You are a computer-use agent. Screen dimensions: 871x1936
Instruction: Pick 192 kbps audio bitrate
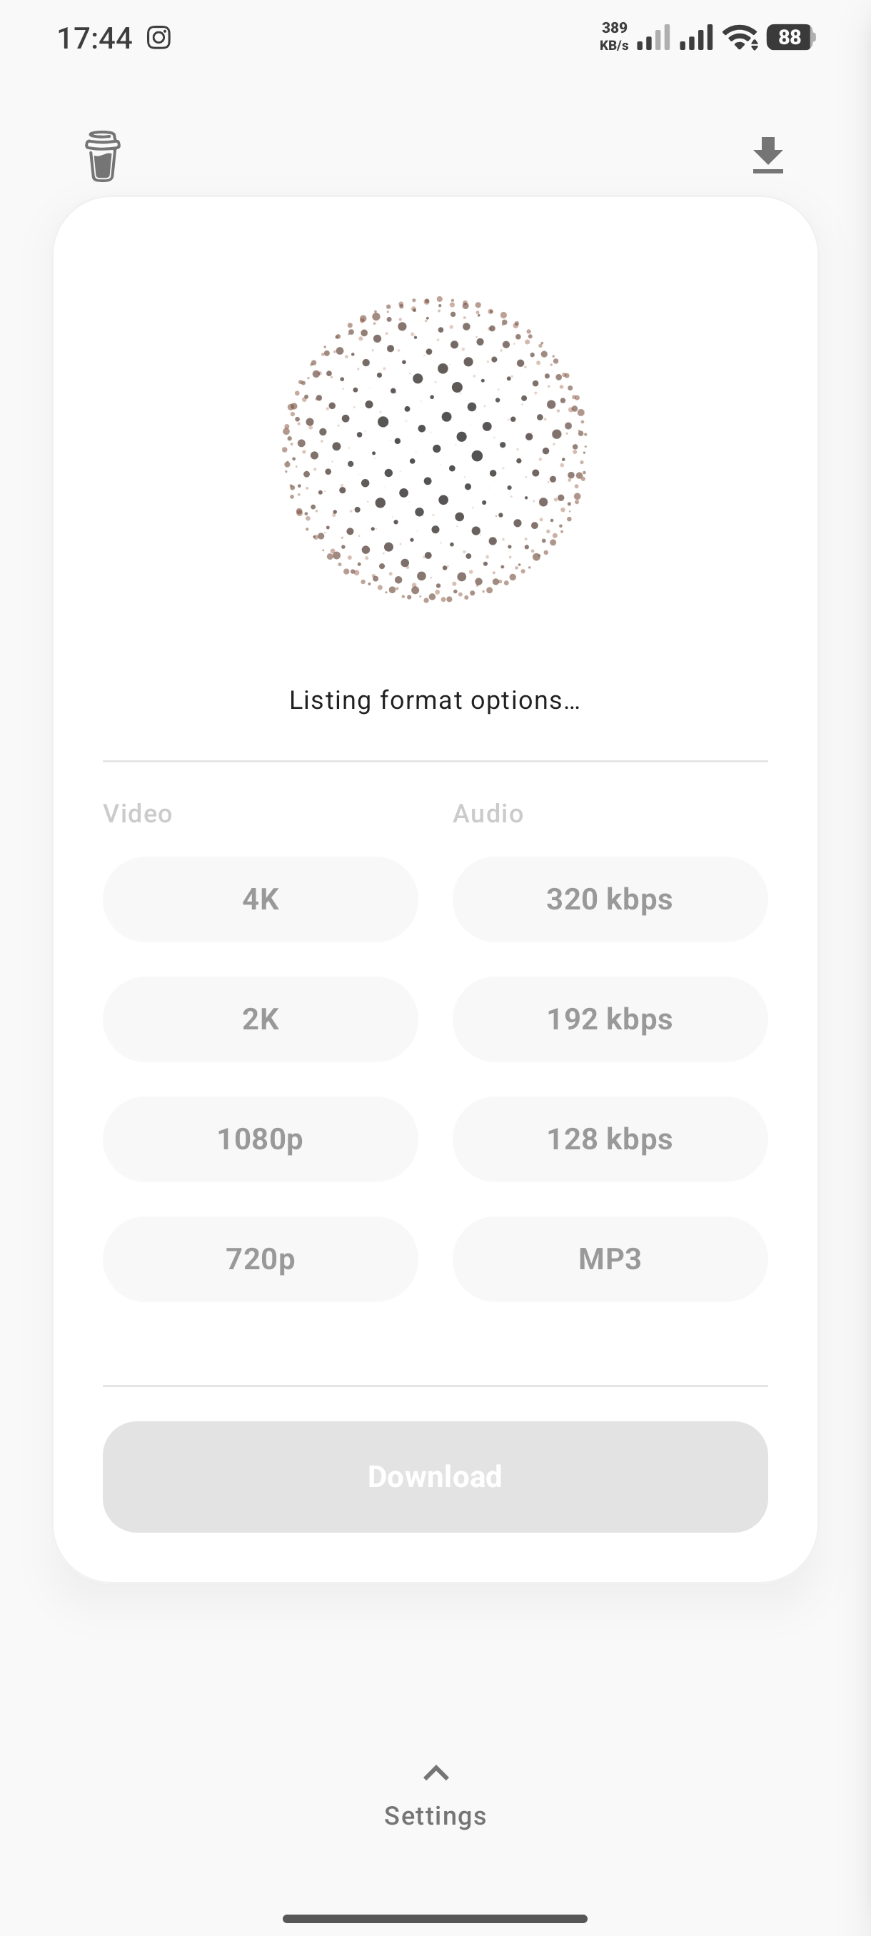coord(610,1019)
